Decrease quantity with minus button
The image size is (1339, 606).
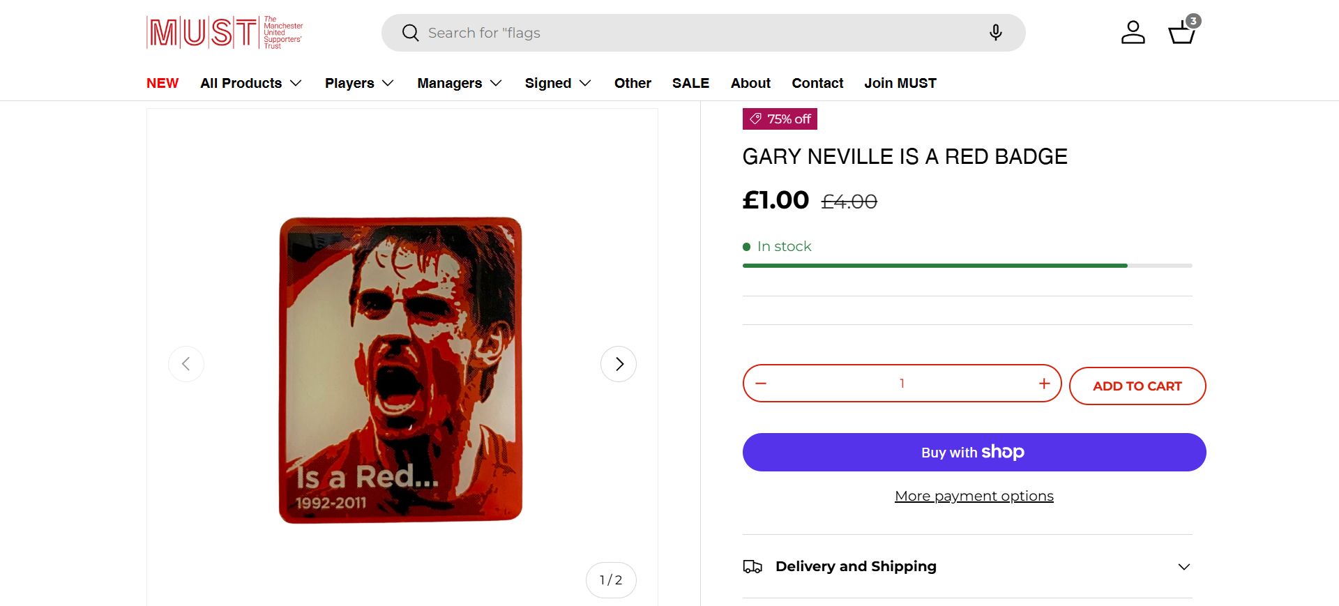click(x=761, y=384)
